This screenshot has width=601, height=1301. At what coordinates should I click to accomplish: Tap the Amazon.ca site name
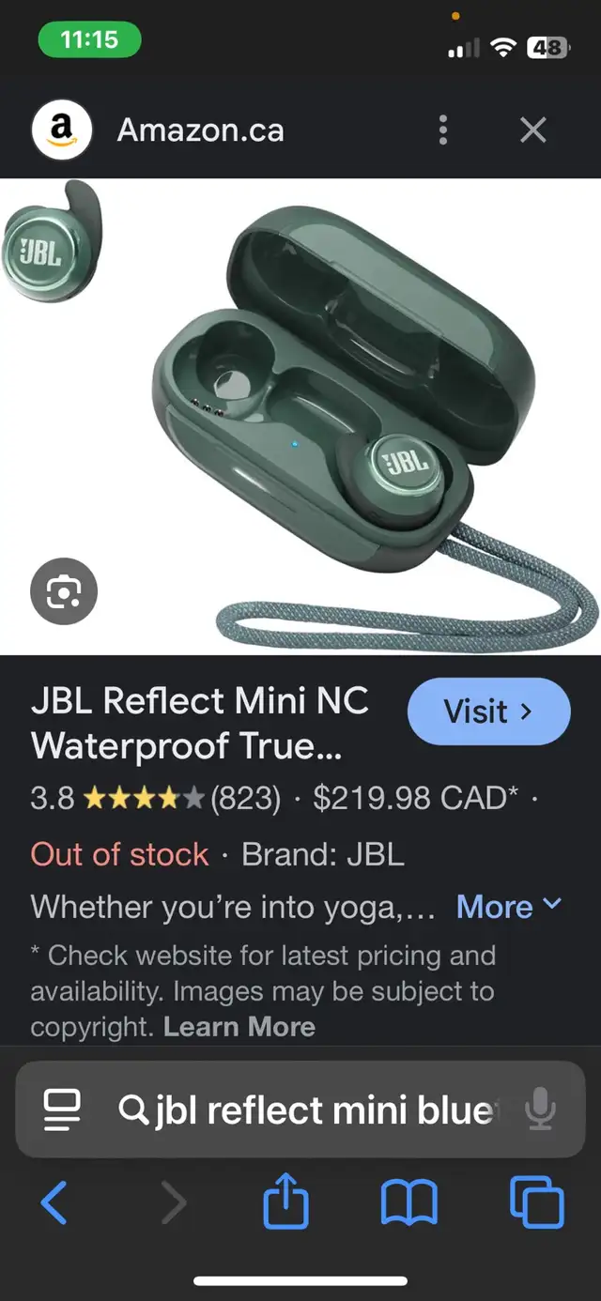click(200, 130)
